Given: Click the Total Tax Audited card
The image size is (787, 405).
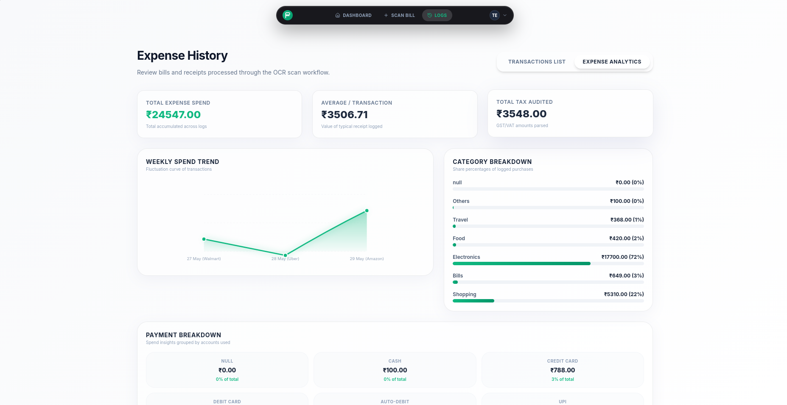Looking at the screenshot, I should click(x=570, y=113).
